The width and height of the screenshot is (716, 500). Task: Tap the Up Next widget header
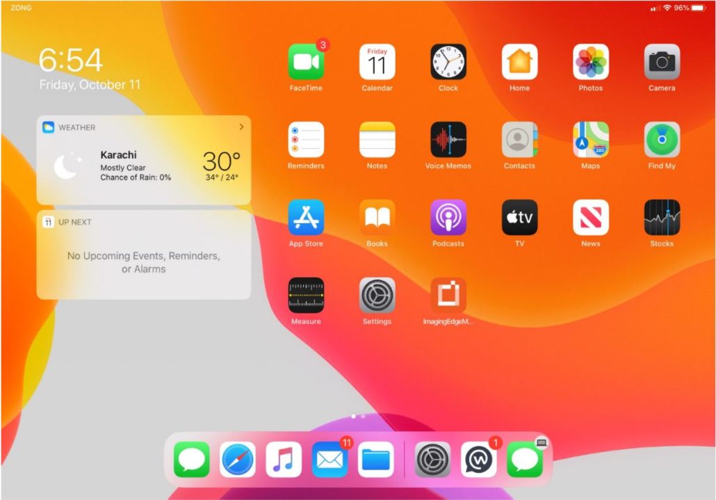tap(74, 223)
